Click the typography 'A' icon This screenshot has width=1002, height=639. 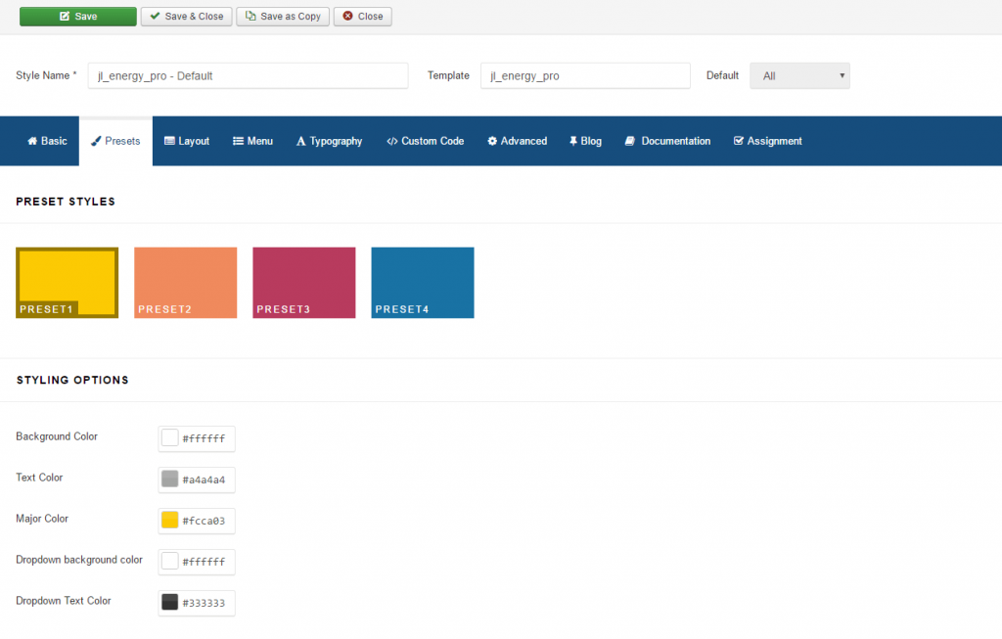(299, 140)
